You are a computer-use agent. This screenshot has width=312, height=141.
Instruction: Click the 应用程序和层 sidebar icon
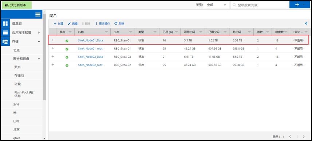point(5,33)
